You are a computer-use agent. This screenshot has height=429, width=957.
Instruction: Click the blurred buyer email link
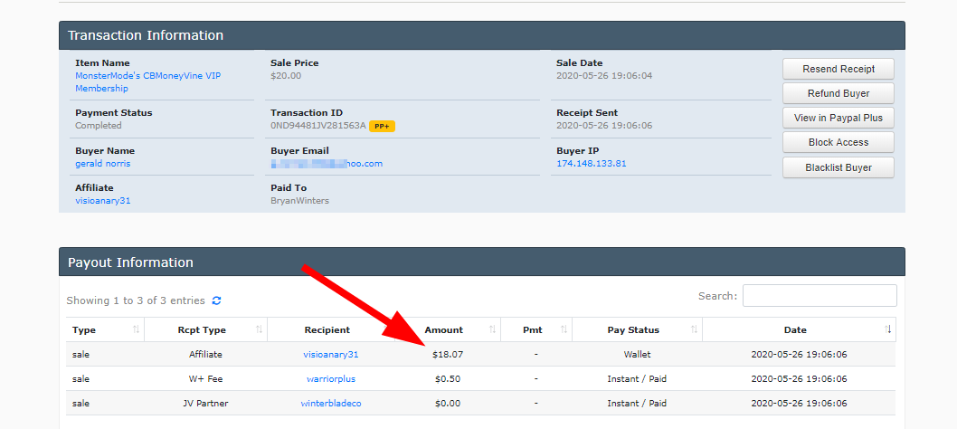pyautogui.click(x=327, y=164)
